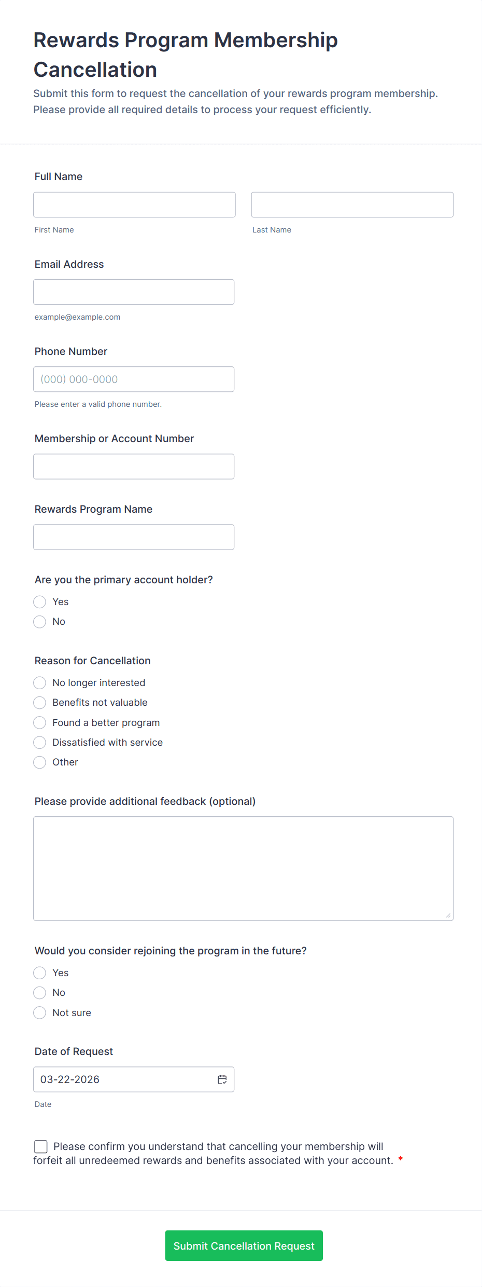The image size is (482, 1287).
Task: Select Yes for rejoining the program
Action: (40, 973)
